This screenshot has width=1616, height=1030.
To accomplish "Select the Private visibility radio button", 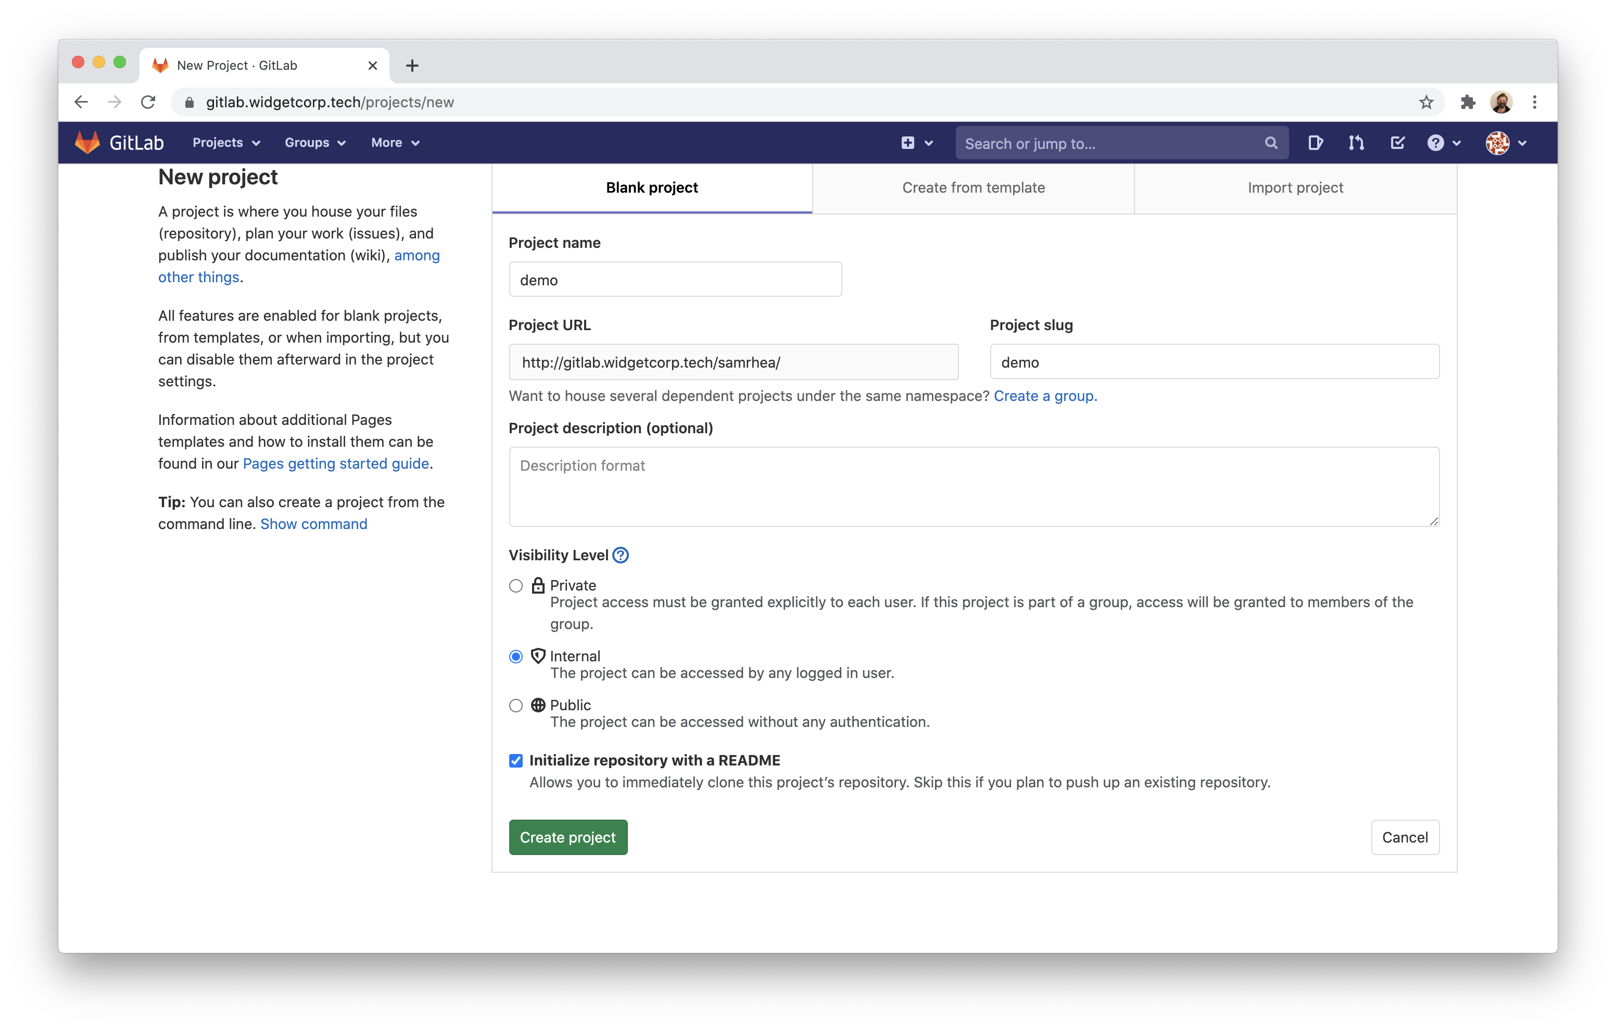I will pos(515,585).
